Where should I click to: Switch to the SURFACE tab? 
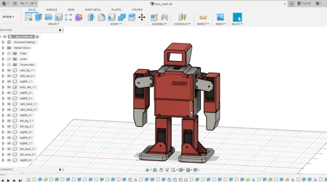(51, 10)
